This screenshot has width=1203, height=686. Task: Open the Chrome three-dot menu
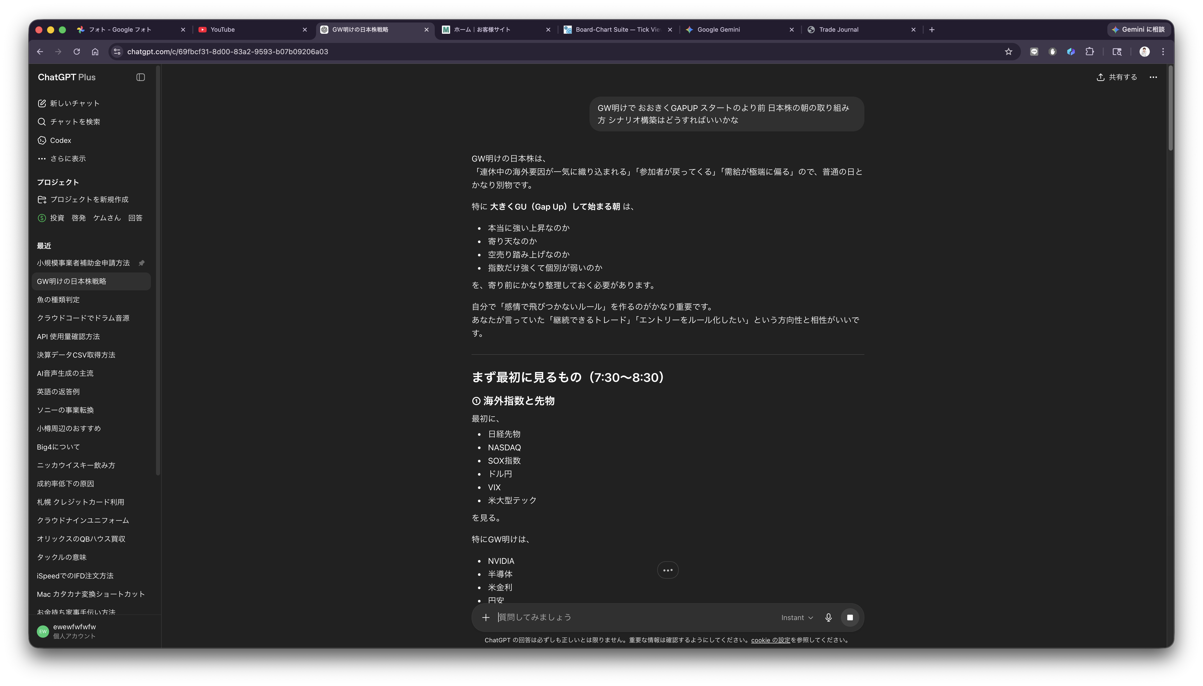pyautogui.click(x=1163, y=52)
